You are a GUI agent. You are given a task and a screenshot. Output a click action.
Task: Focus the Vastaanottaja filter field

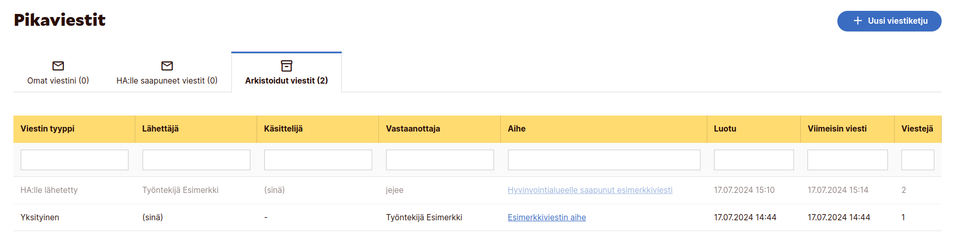pyautogui.click(x=440, y=160)
